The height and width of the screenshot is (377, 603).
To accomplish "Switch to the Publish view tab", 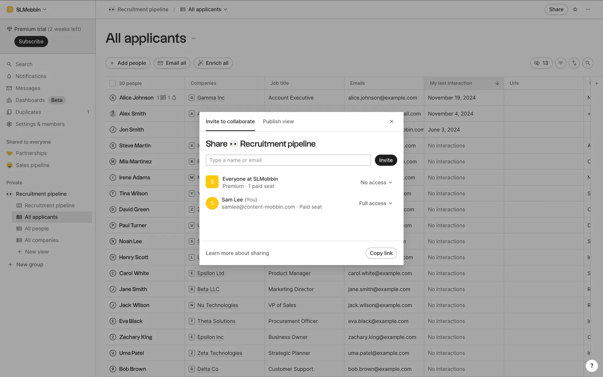I will click(278, 122).
